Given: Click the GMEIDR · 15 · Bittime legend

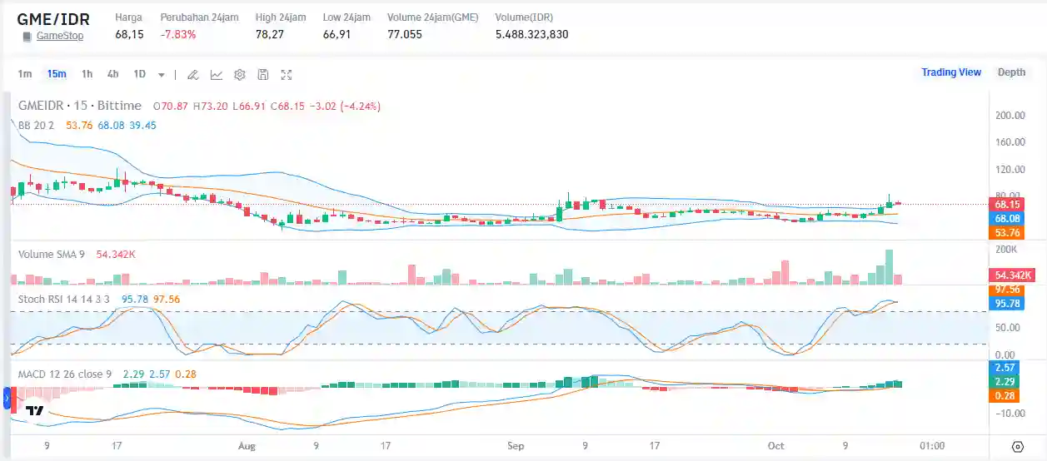Looking at the screenshot, I should pyautogui.click(x=80, y=107).
